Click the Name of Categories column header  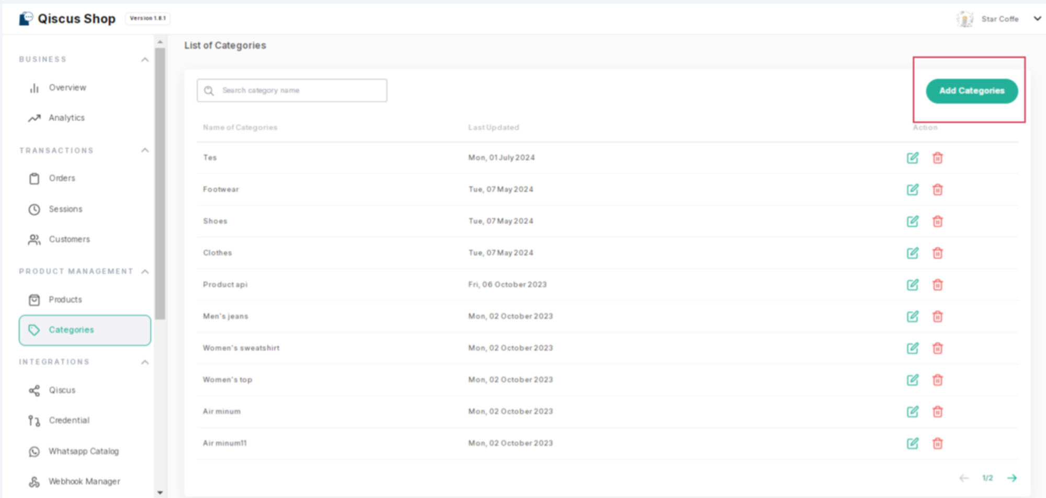click(x=240, y=128)
